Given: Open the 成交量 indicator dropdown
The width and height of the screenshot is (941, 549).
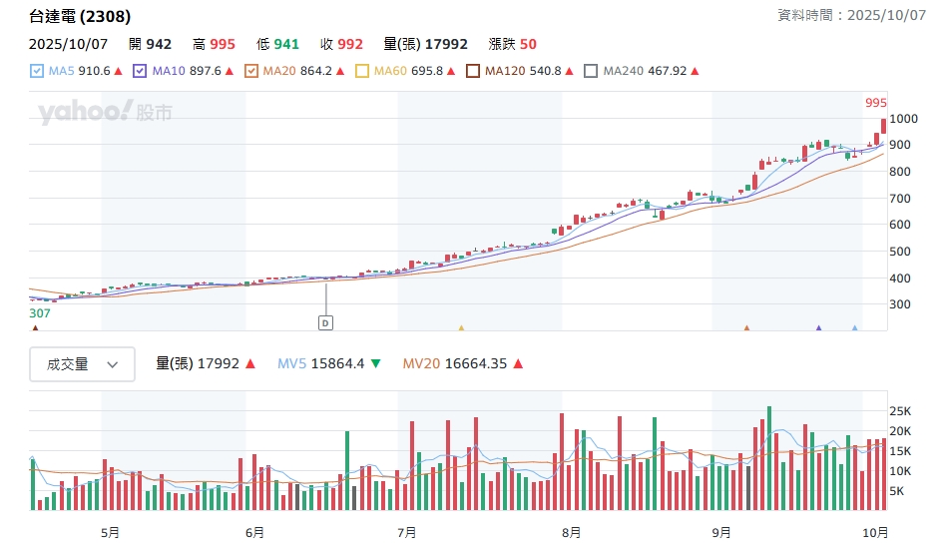Looking at the screenshot, I should coord(82,364).
